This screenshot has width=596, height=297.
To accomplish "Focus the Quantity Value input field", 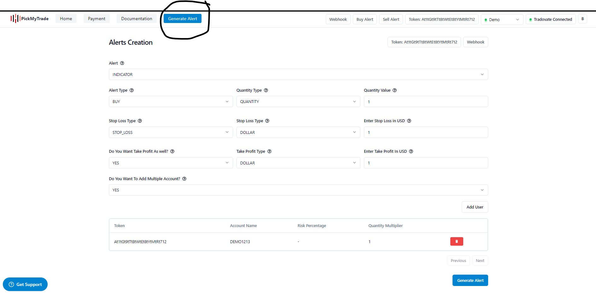I will point(426,101).
